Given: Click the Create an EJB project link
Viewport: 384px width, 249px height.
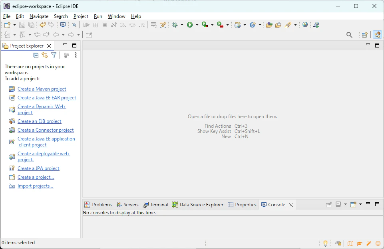Looking at the screenshot, I should tap(40, 121).
